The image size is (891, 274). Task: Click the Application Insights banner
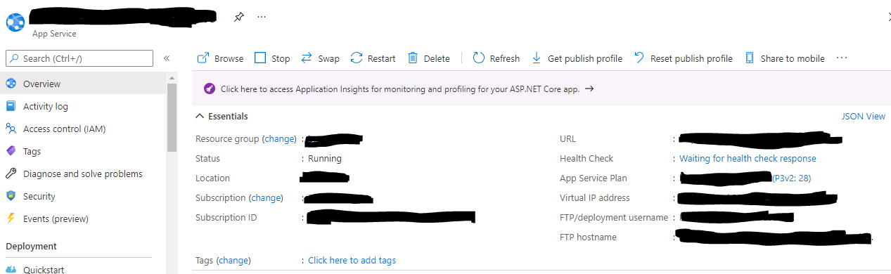pyautogui.click(x=541, y=89)
